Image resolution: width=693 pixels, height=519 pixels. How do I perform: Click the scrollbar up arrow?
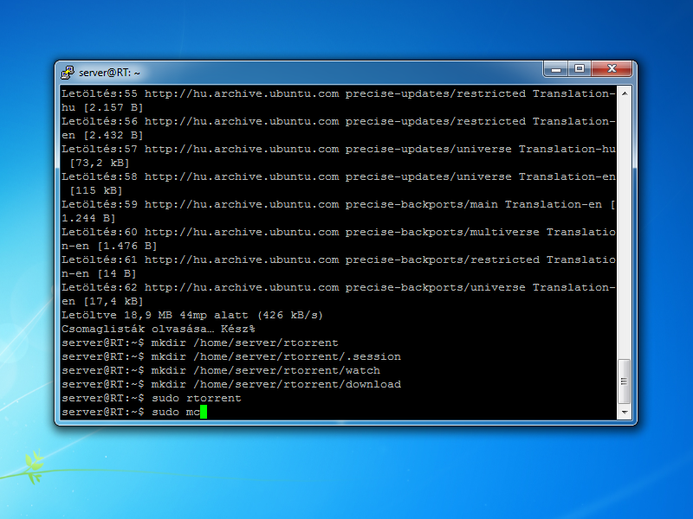click(x=624, y=93)
